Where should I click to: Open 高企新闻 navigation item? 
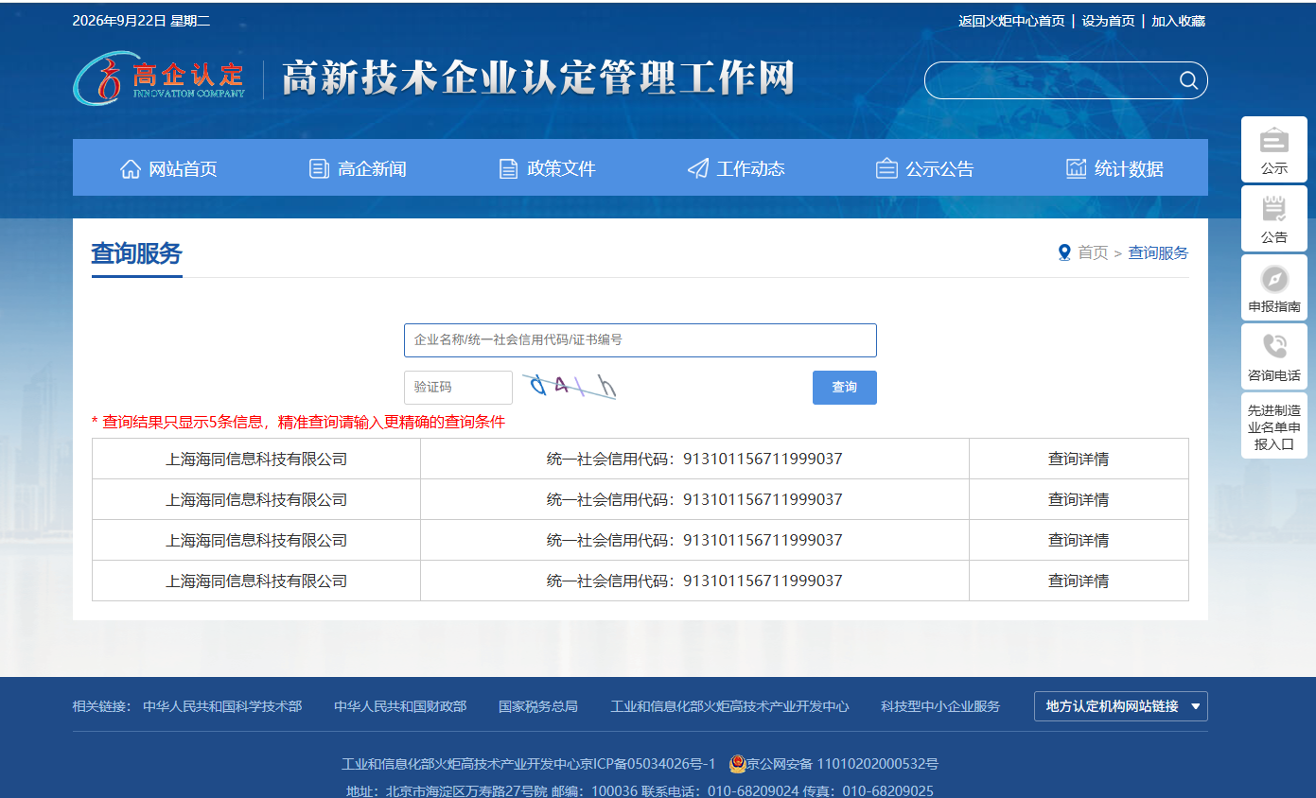358,168
